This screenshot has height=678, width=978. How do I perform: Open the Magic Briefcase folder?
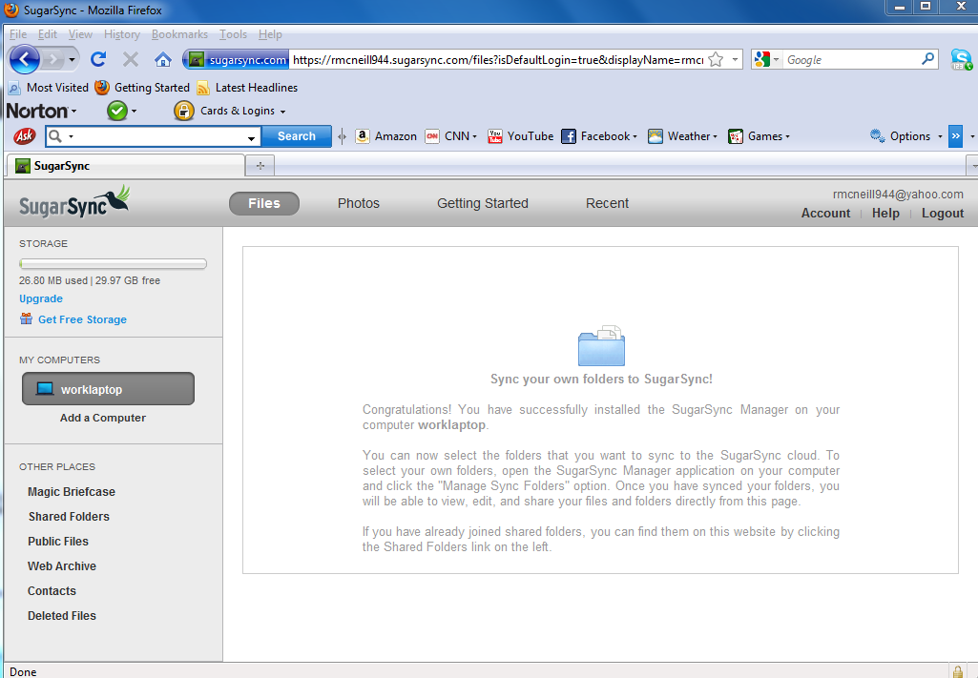pyautogui.click(x=72, y=492)
